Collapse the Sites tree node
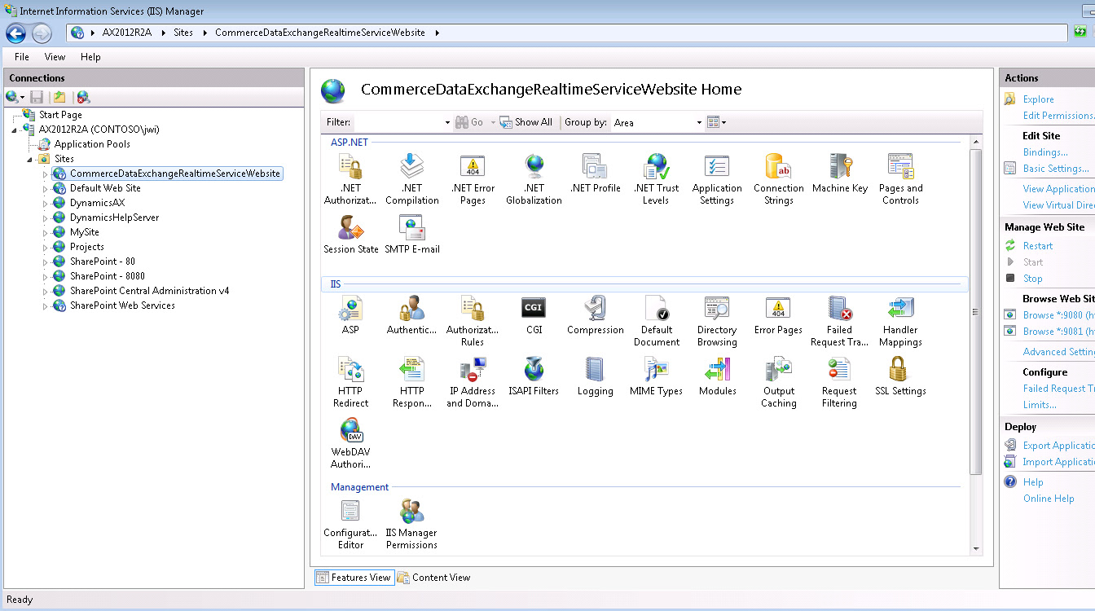The height and width of the screenshot is (611, 1095). (x=31, y=159)
